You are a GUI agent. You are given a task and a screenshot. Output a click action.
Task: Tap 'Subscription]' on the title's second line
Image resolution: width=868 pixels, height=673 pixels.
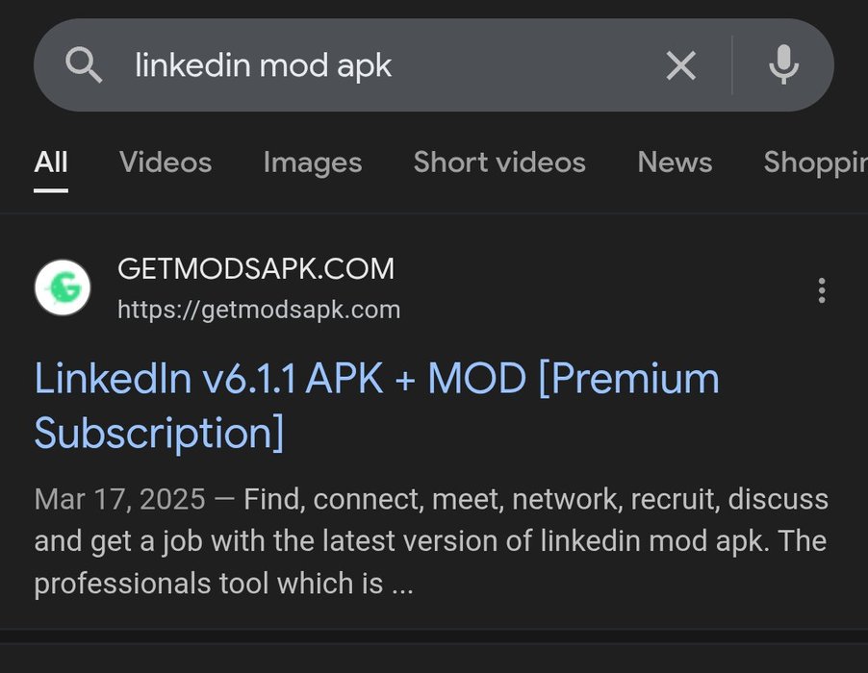tap(159, 433)
